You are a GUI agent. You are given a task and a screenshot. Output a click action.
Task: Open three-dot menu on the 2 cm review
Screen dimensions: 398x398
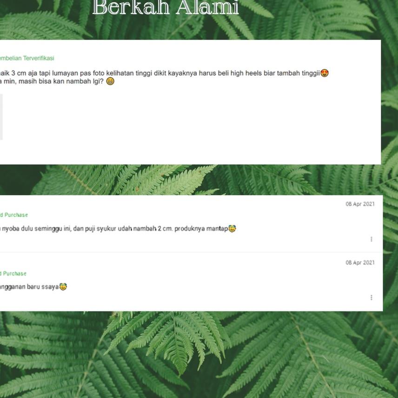click(x=371, y=239)
